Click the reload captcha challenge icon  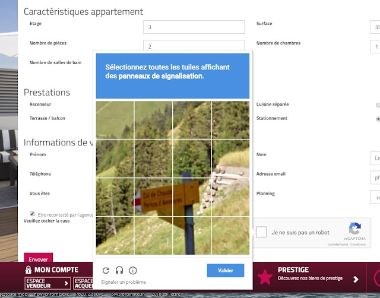tap(106, 270)
